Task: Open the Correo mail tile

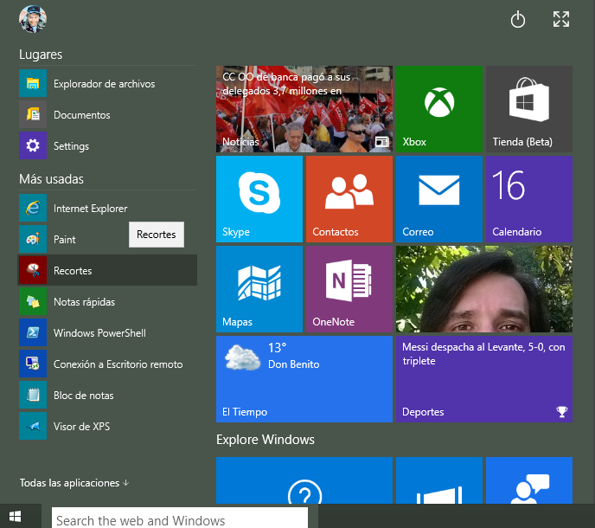Action: [439, 199]
